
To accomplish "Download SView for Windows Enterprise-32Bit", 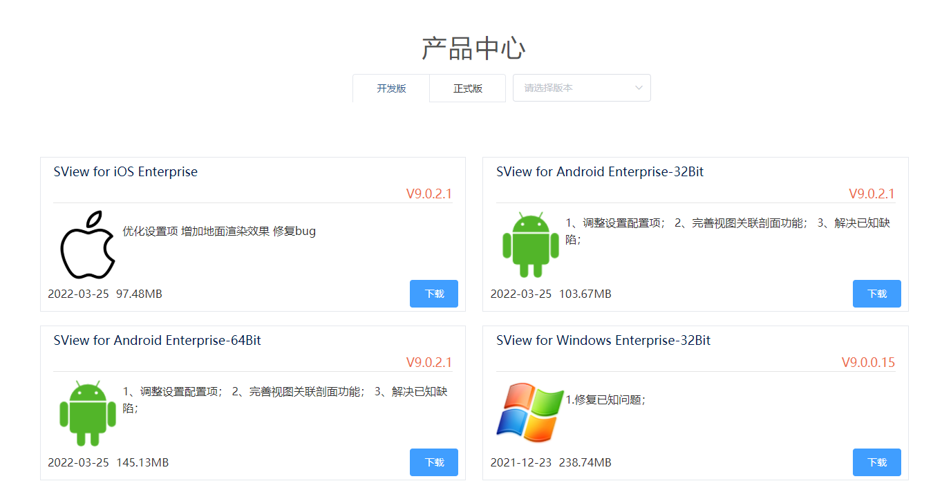I will point(877,462).
